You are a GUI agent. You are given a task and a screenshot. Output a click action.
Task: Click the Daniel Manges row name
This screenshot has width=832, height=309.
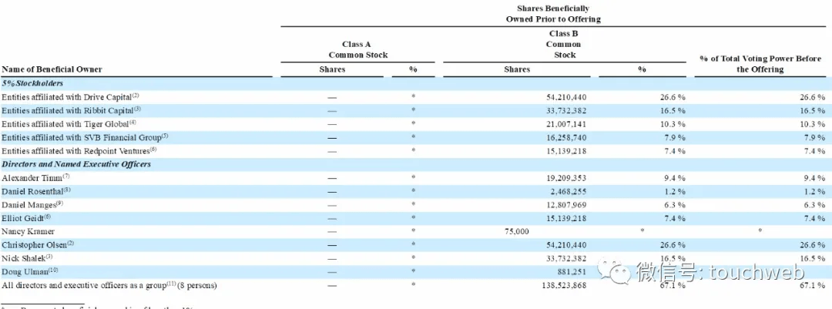(33, 205)
